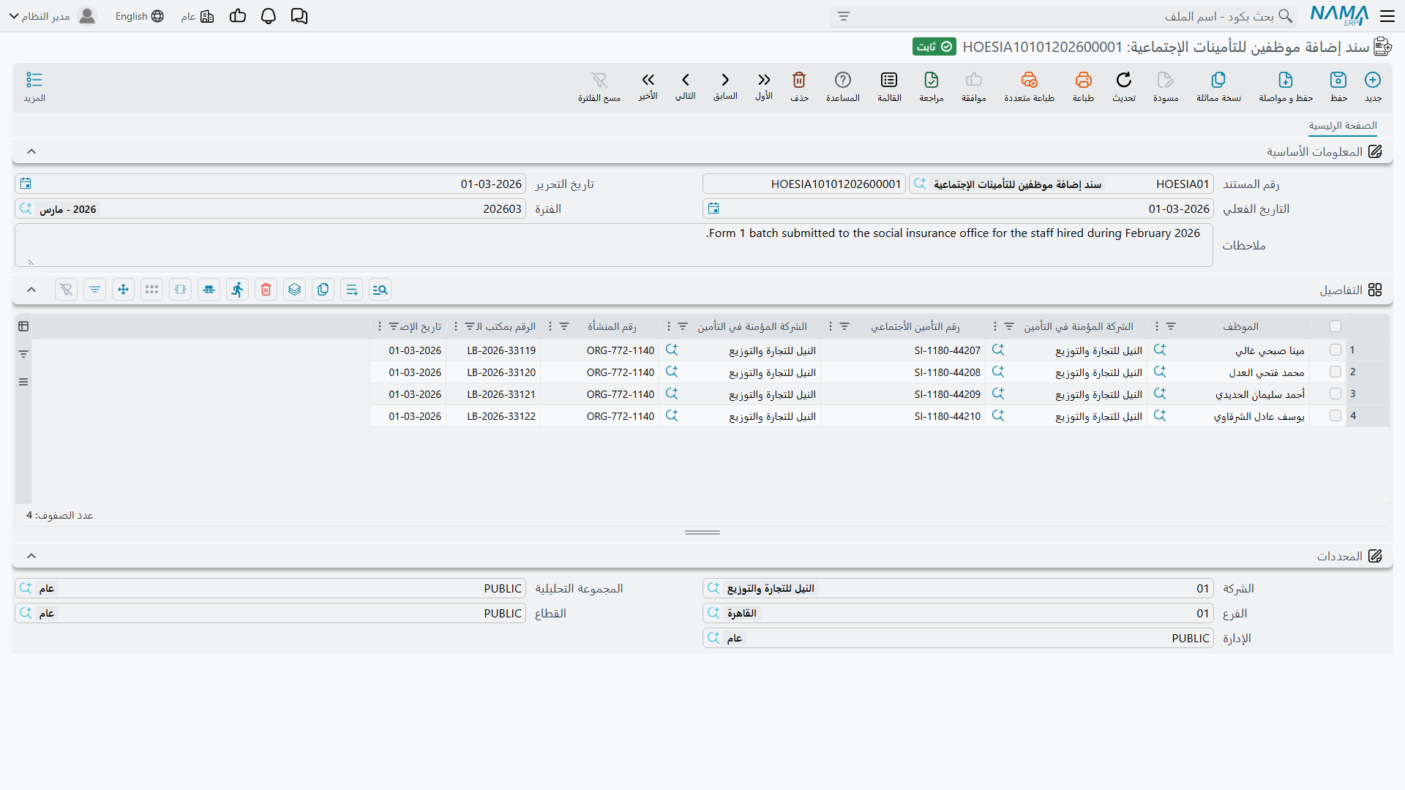1405x790 pixels.
Task: Click the حفظ (Save) toolbar icon
Action: pos(1338,80)
